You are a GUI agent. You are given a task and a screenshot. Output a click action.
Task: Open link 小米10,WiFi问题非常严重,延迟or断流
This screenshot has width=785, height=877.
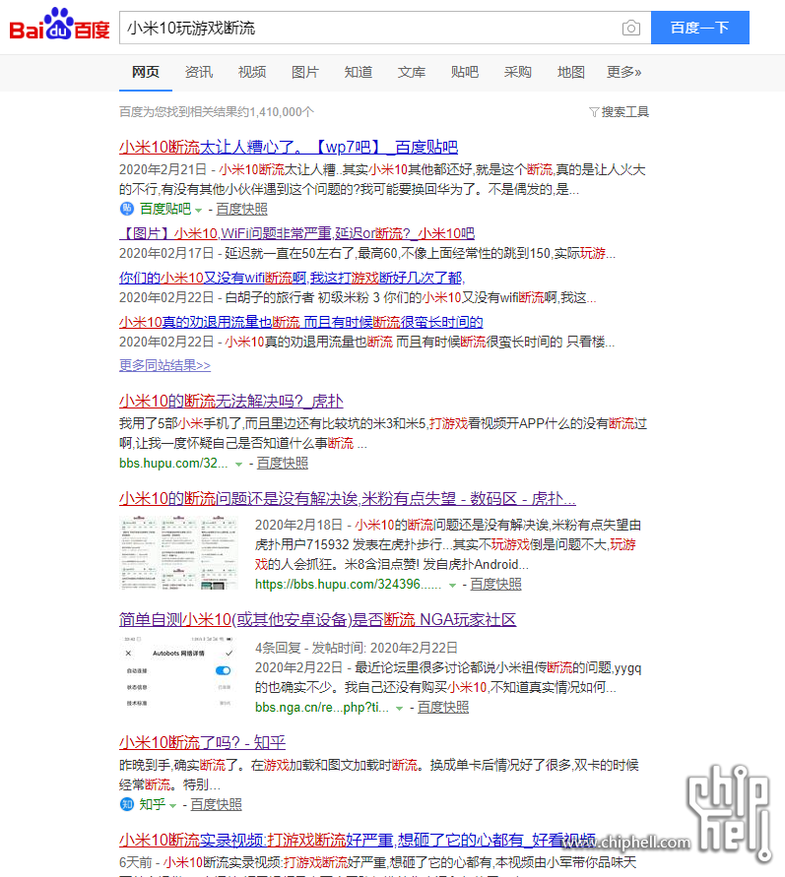click(x=296, y=233)
